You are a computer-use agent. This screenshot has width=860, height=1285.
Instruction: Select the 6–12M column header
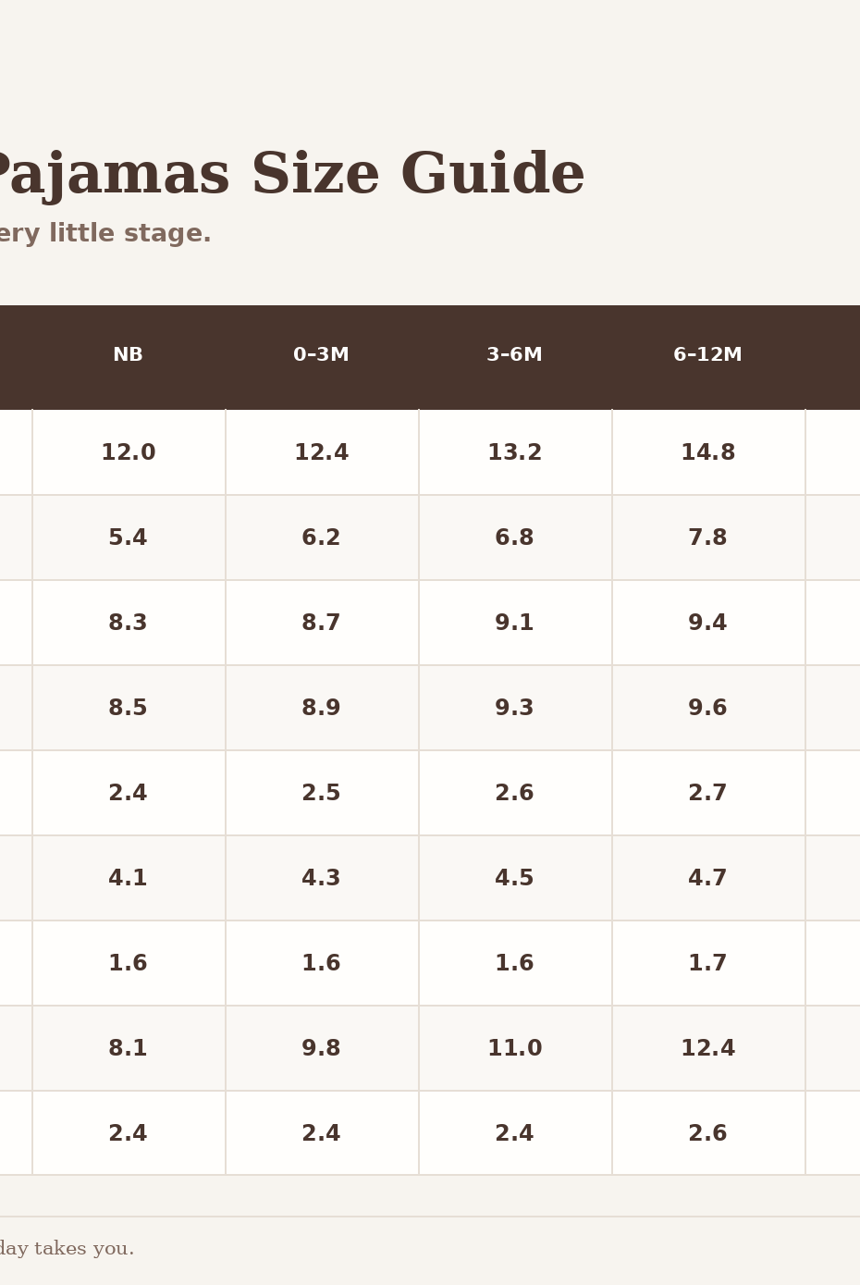(708, 356)
